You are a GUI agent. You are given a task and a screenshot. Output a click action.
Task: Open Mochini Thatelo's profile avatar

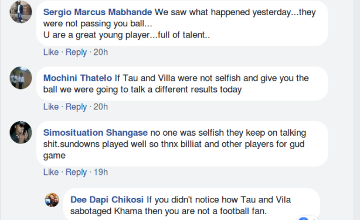click(x=21, y=78)
